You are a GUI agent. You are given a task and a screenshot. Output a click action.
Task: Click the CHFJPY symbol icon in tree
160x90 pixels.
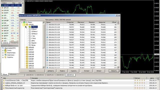click(x=27, y=50)
